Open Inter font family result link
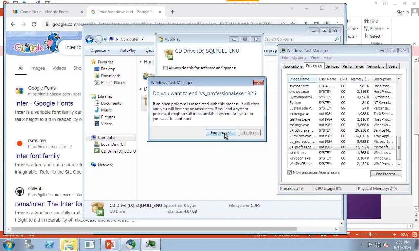Image resolution: width=419 pixels, height=251 pixels. [x=37, y=156]
